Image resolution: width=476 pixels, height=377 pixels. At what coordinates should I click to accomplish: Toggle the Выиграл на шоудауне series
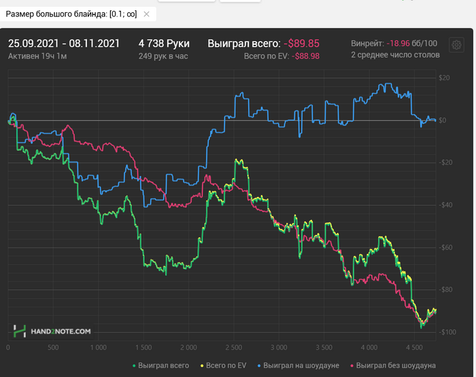tap(301, 365)
